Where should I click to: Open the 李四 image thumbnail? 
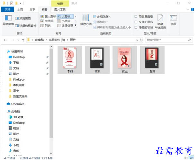coord(70,60)
